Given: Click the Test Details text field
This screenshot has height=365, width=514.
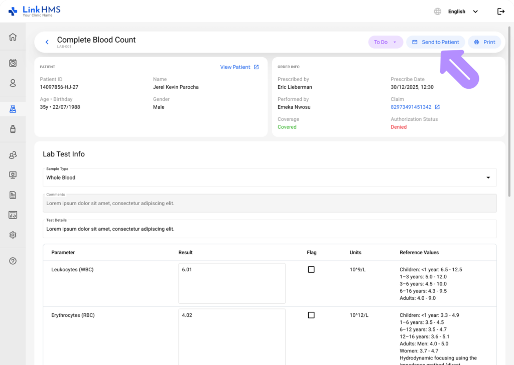Looking at the screenshot, I should click(270, 229).
